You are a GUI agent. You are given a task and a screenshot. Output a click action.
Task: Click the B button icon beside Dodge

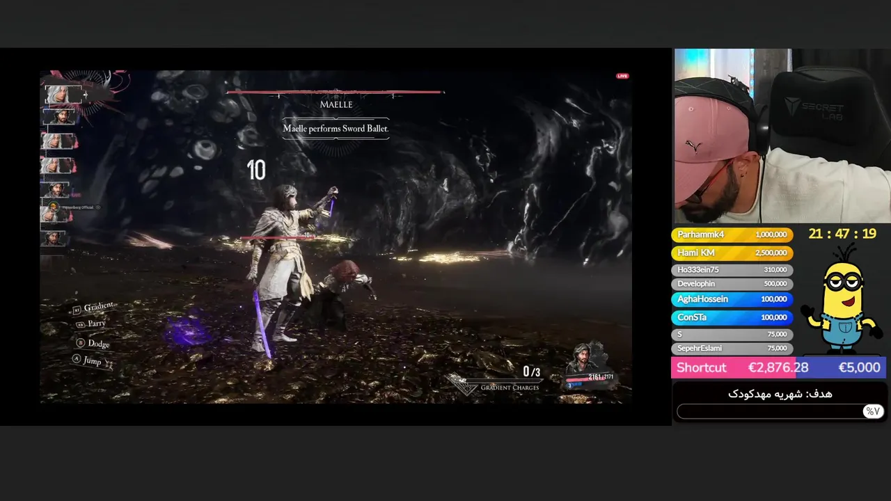[x=81, y=343]
